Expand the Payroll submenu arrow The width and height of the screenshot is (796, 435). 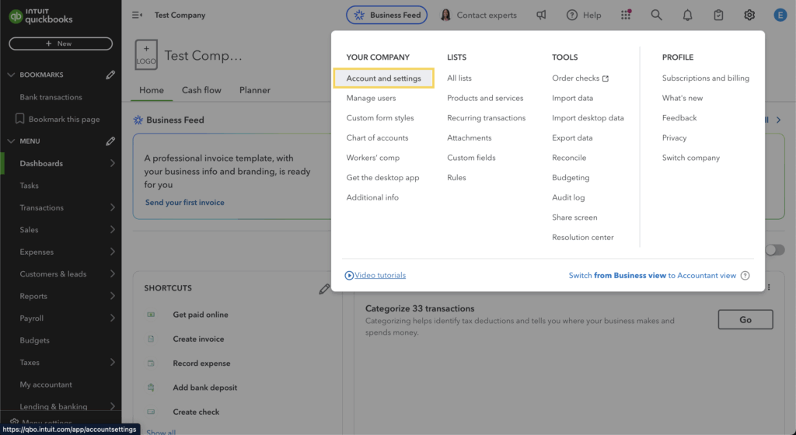point(113,318)
